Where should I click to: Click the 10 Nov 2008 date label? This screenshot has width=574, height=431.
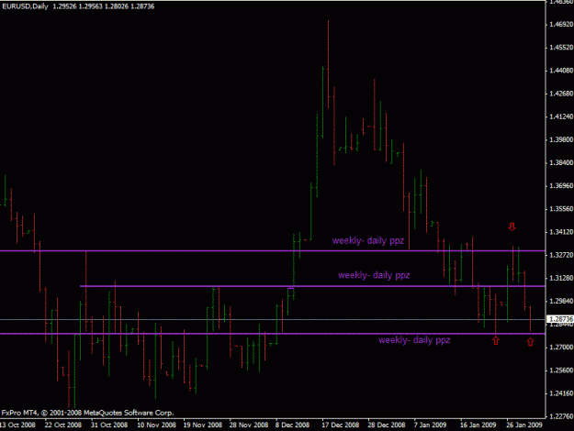tap(156, 425)
